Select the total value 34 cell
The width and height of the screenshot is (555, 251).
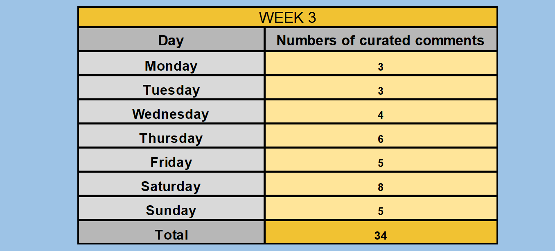coord(381,233)
